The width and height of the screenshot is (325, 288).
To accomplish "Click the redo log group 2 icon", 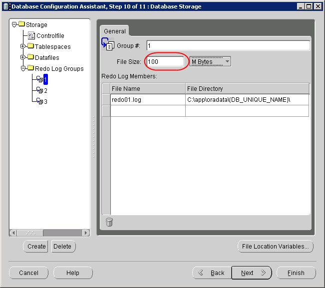I will click(39, 90).
